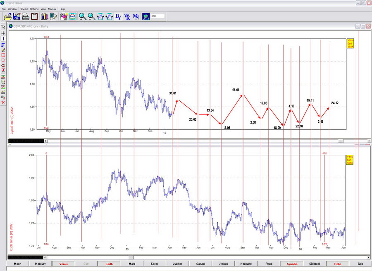Select the rectangle drawing tool

(x=3, y=55)
